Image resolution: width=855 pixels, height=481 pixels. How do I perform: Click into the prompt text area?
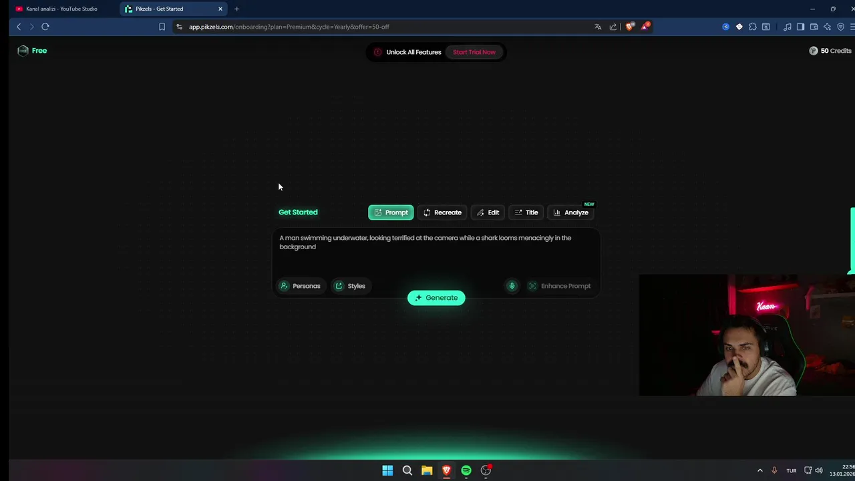coord(436,253)
